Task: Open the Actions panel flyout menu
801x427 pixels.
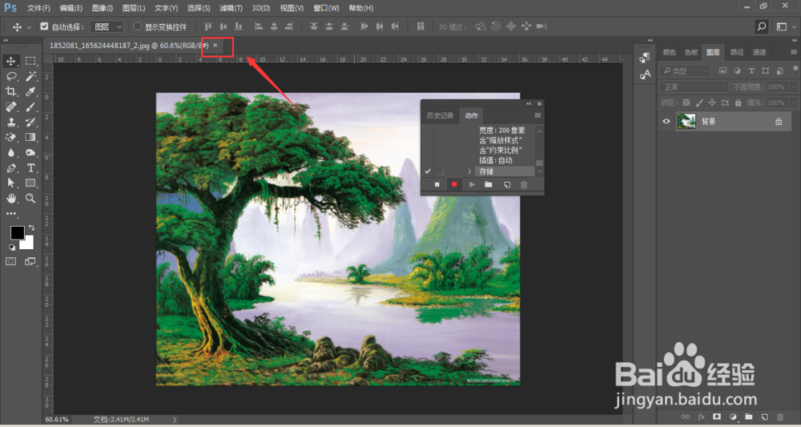Action: click(x=537, y=115)
